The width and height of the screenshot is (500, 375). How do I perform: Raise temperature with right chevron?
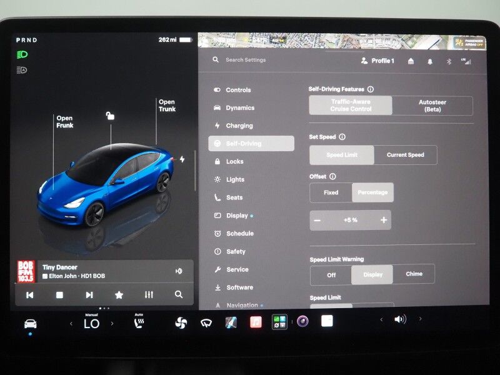tap(112, 323)
